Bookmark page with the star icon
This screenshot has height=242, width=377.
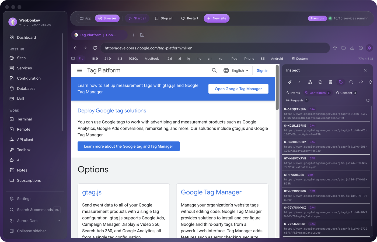(335, 48)
